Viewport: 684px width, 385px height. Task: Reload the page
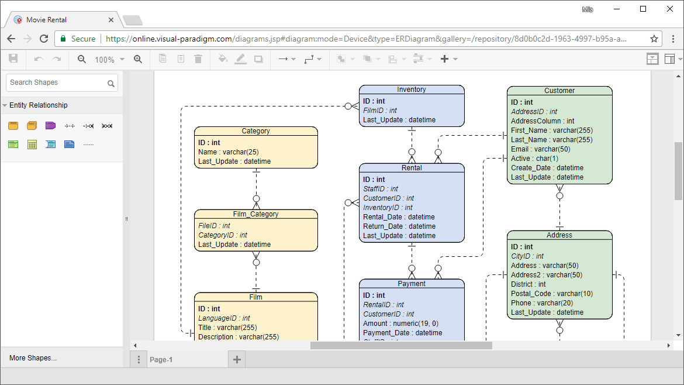(x=44, y=39)
